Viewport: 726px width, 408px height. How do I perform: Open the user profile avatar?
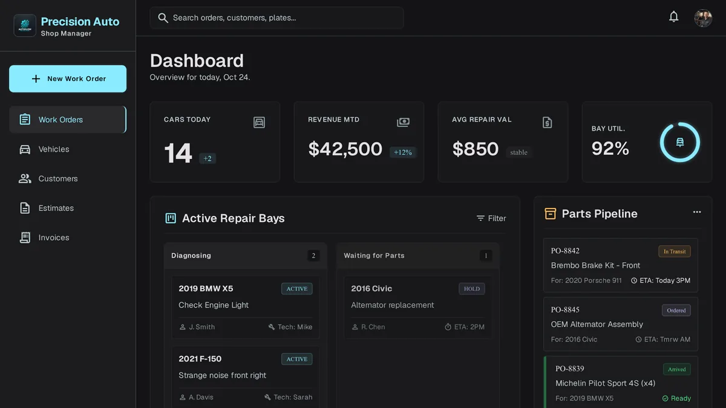pos(703,18)
